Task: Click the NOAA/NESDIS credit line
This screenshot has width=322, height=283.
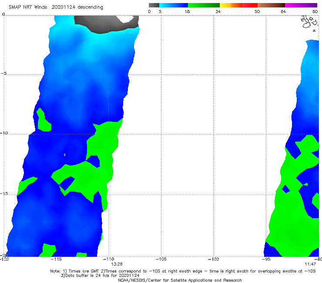Action: (180, 280)
